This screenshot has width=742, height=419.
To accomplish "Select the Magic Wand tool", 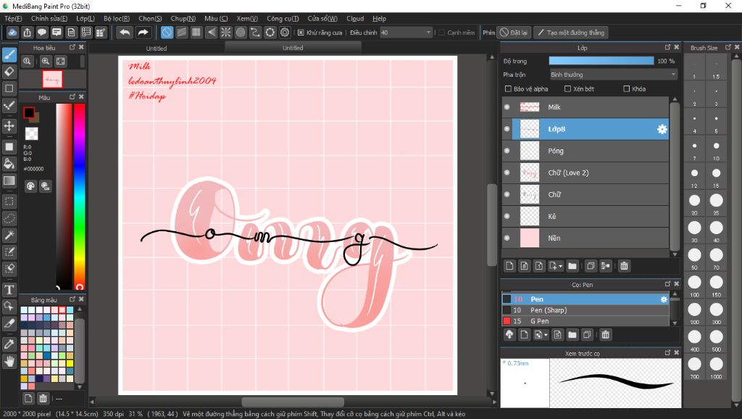I will point(9,235).
